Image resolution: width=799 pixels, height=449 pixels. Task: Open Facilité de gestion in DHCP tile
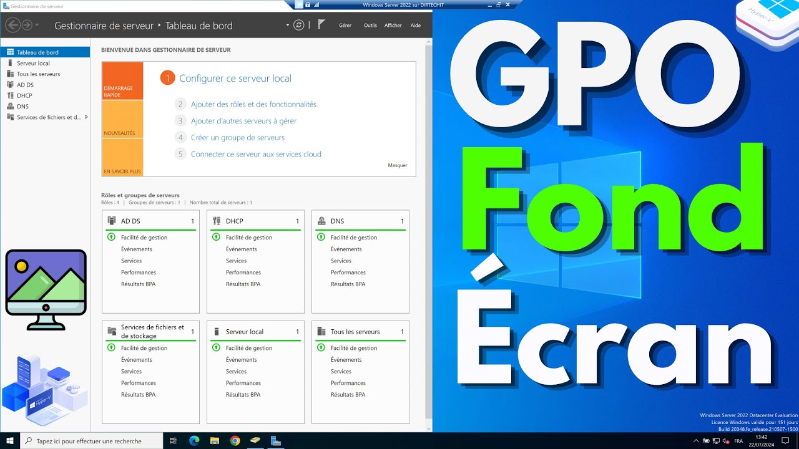pyautogui.click(x=249, y=238)
